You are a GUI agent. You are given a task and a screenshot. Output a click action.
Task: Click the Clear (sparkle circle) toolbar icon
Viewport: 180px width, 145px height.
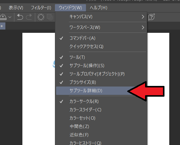40,17
